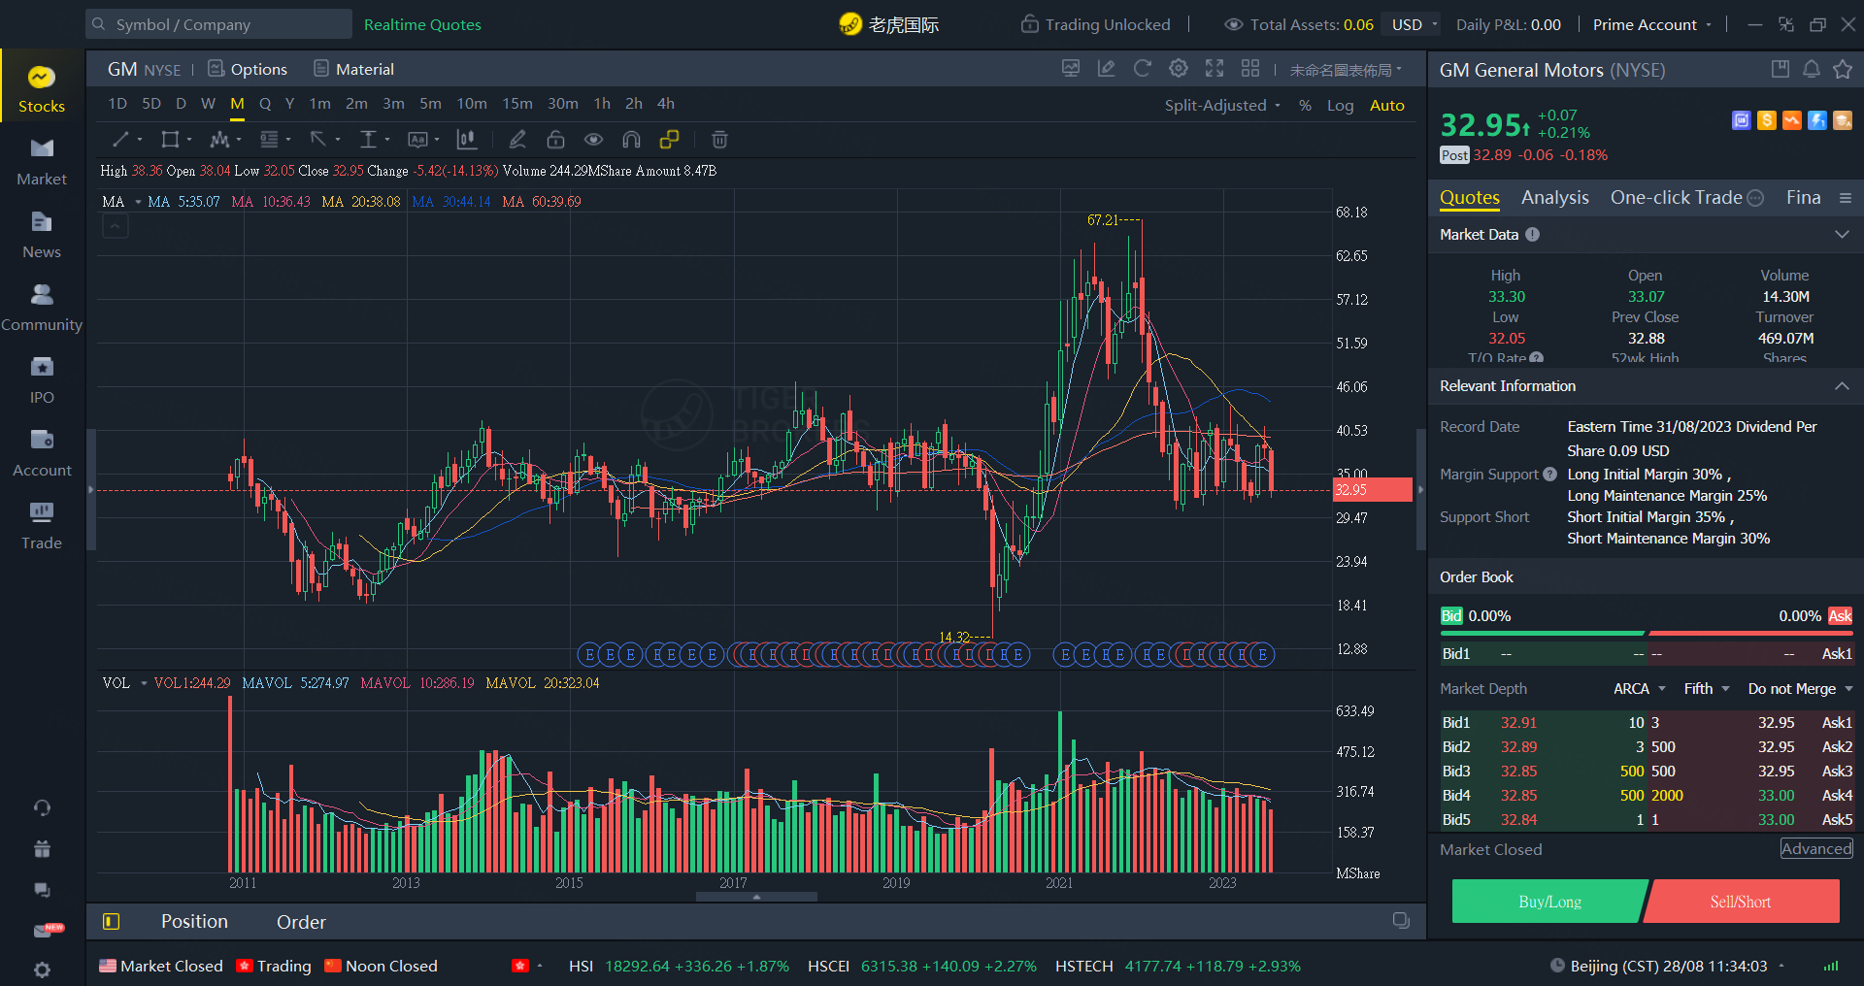Open the chart layout name dropdown
The height and width of the screenshot is (986, 1864).
coord(1347,70)
